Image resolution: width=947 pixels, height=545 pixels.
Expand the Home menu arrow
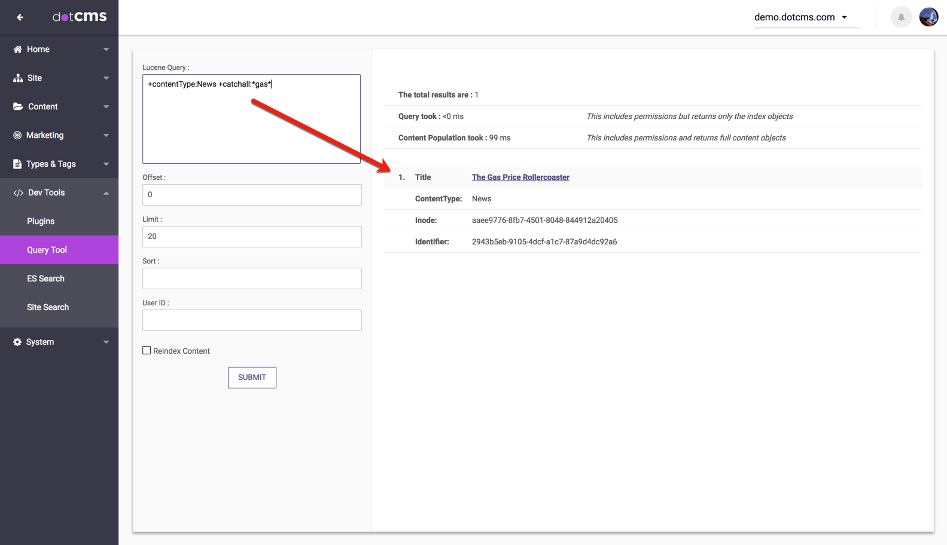coord(106,50)
